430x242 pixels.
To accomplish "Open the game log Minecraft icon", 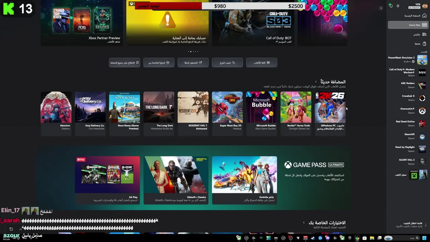I will point(415,175).
